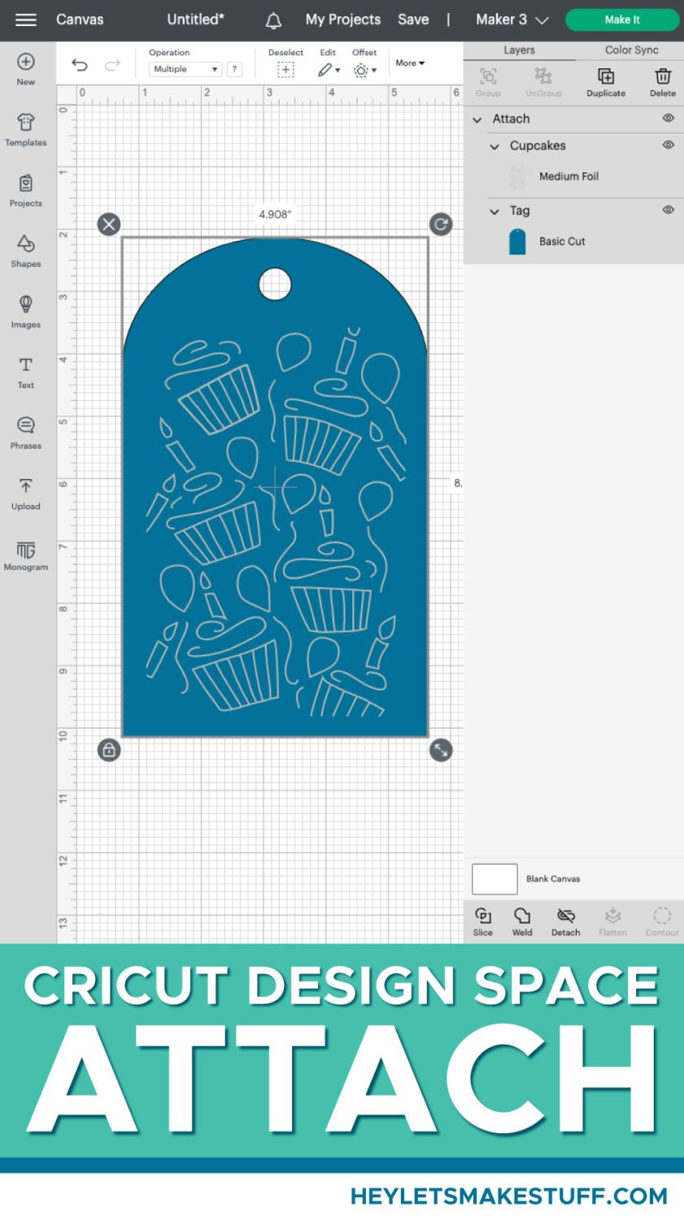Click the blue tag layer thumbnail

pos(517,242)
